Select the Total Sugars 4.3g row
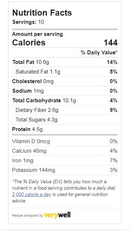 pos(65,120)
